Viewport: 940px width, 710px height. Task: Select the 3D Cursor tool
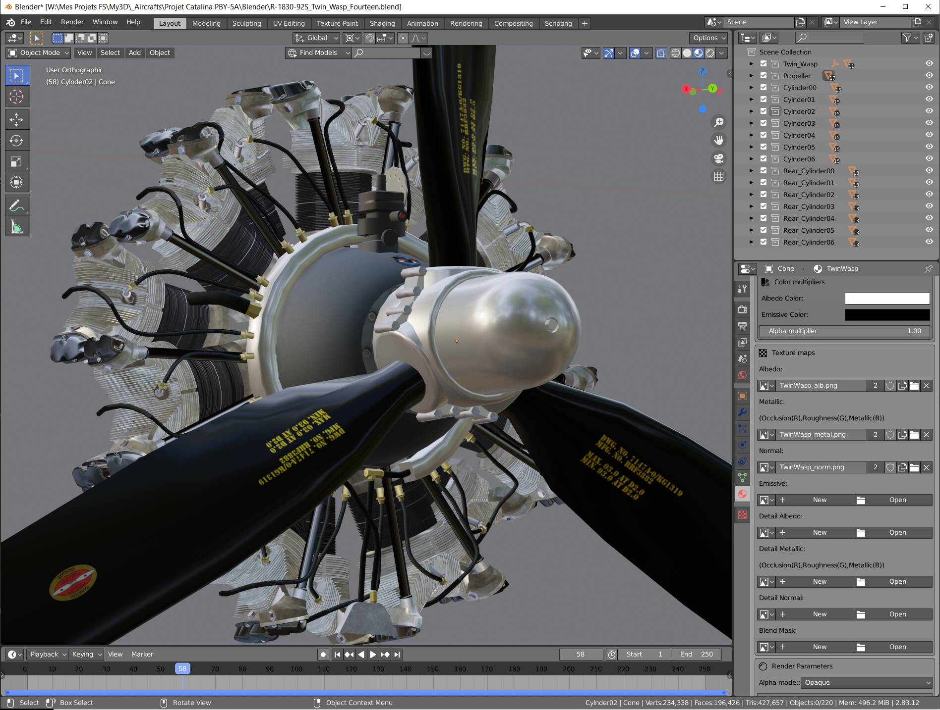16,97
